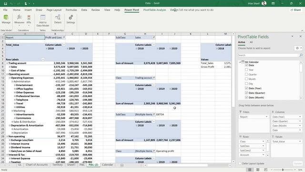Viewport: 305px width, 172px height.
Task: Switch to the Territory sheet tab
Action: click(57, 165)
